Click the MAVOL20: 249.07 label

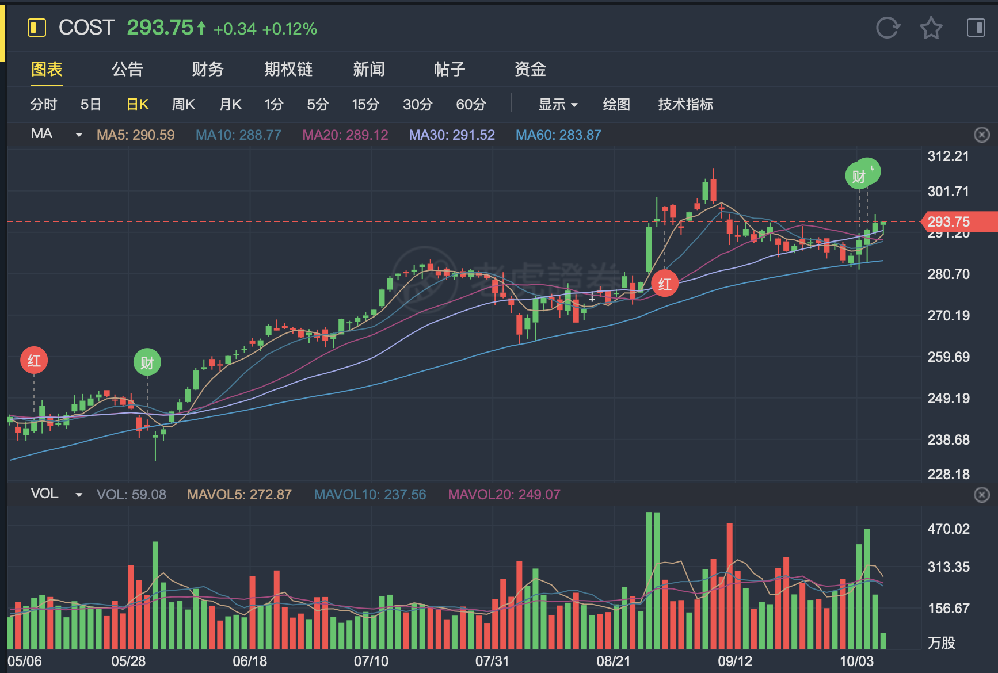coord(504,495)
